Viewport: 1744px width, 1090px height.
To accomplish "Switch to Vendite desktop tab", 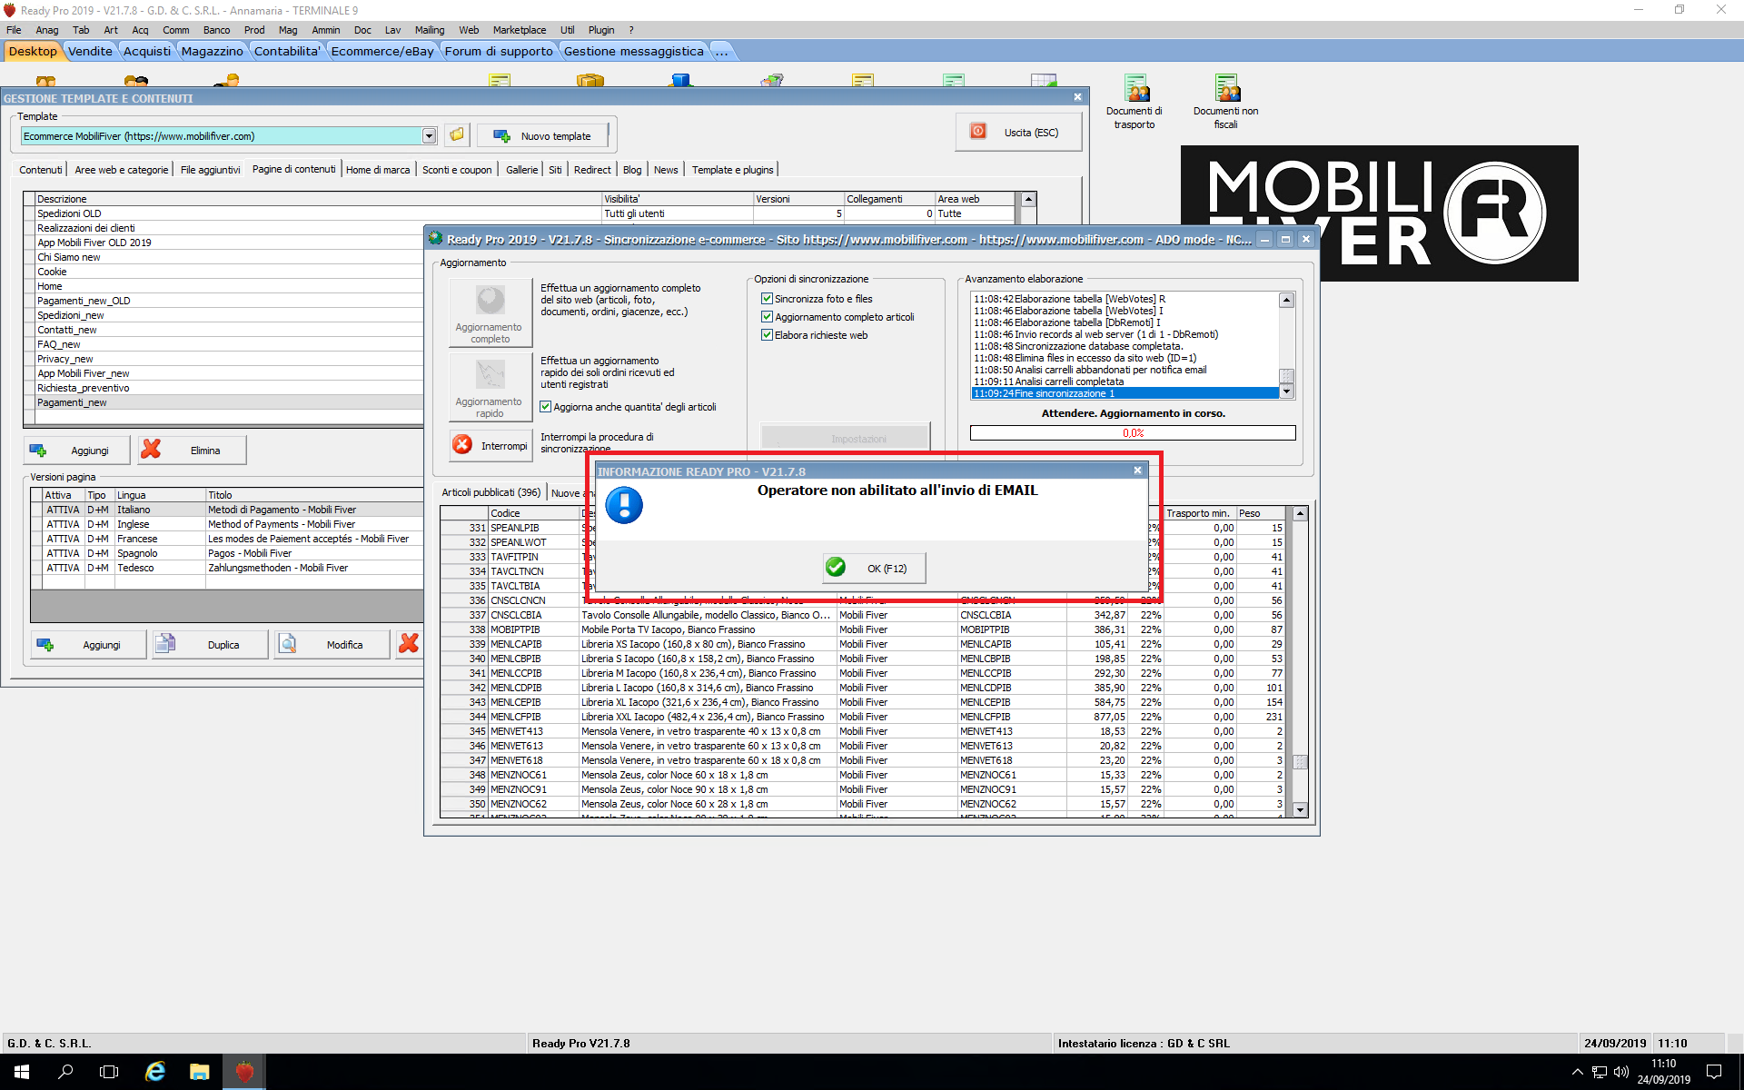I will 90,51.
